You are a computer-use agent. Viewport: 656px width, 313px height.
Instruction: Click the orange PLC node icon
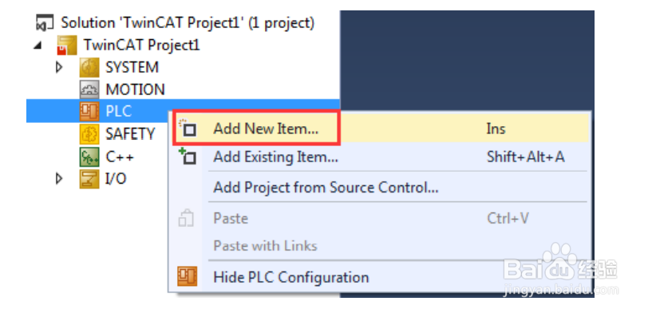point(89,112)
